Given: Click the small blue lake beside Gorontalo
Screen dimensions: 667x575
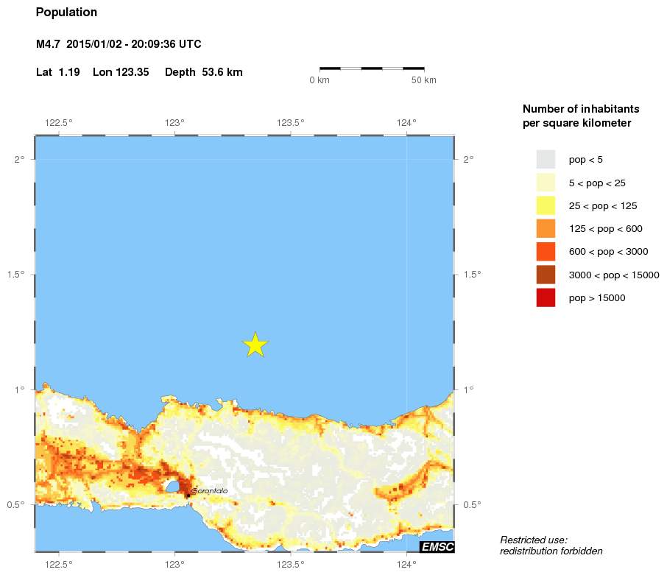Looking at the screenshot, I should coord(172,487).
